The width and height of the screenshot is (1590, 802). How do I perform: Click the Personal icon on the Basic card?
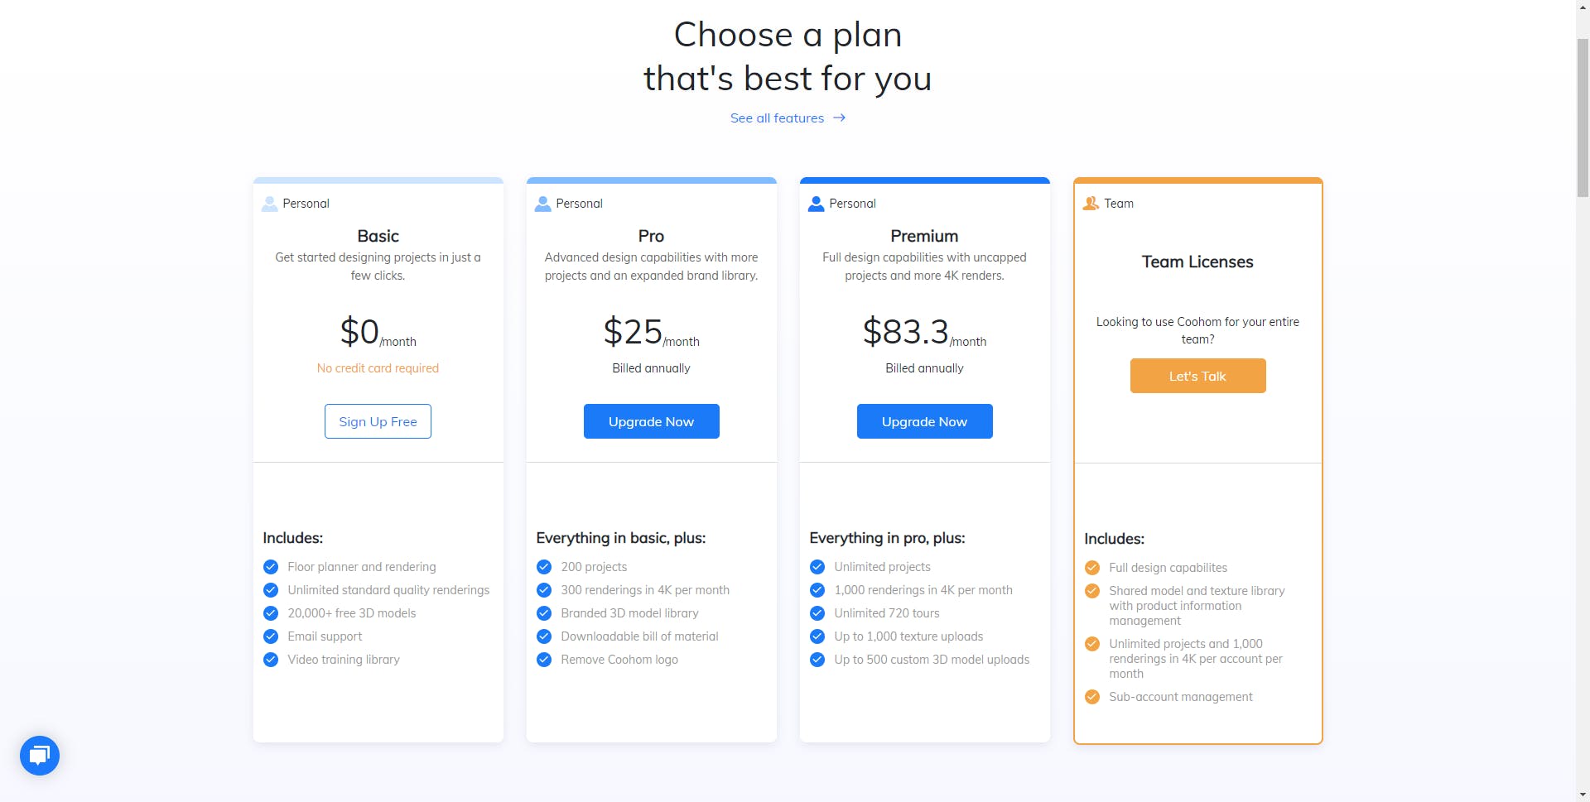[269, 203]
